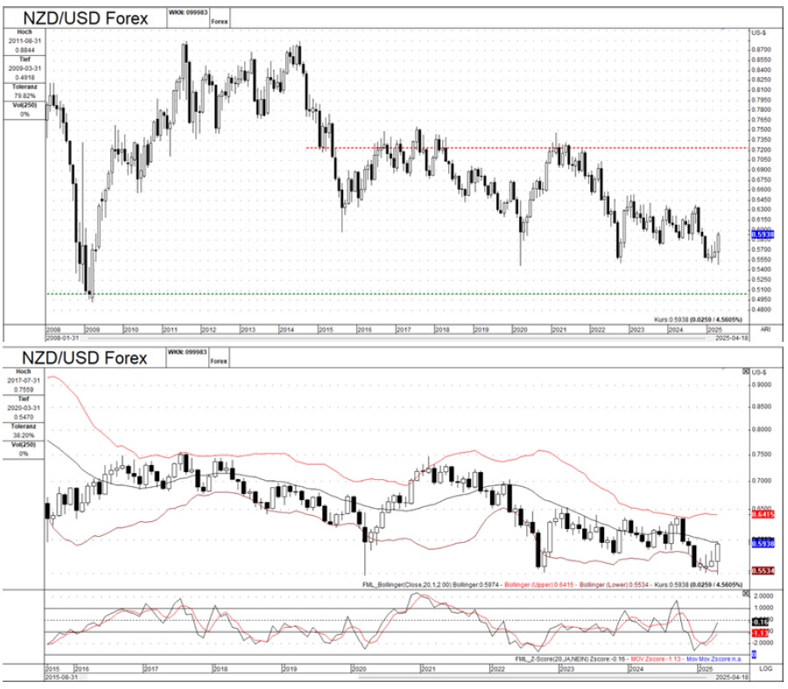Toggle the Vol(250) field in upper chart panel
Image resolution: width=788 pixels, height=689 pixels.
[x=25, y=109]
